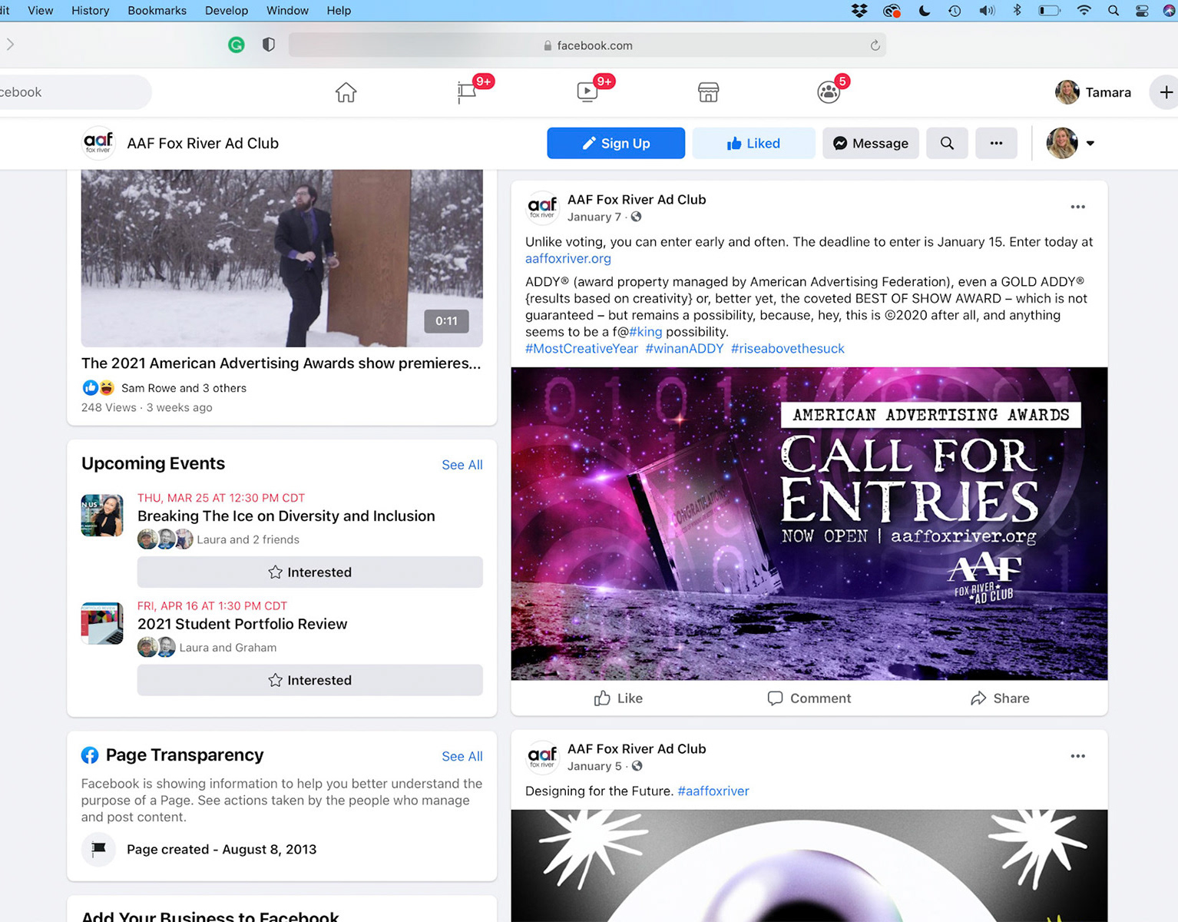Open Tamara's profile
Viewport: 1178px width, 922px height.
click(1094, 92)
